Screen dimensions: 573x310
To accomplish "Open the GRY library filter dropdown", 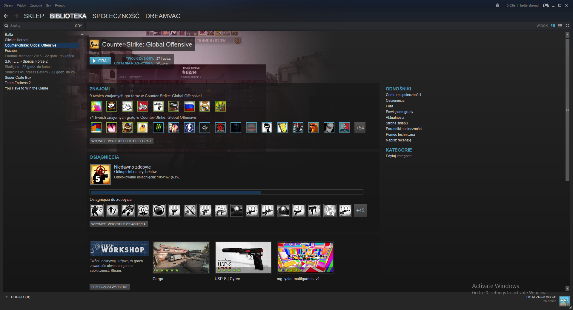I will click(78, 26).
